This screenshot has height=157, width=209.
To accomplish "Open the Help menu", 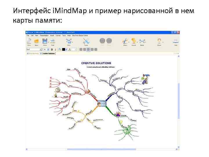I will click(69, 35).
